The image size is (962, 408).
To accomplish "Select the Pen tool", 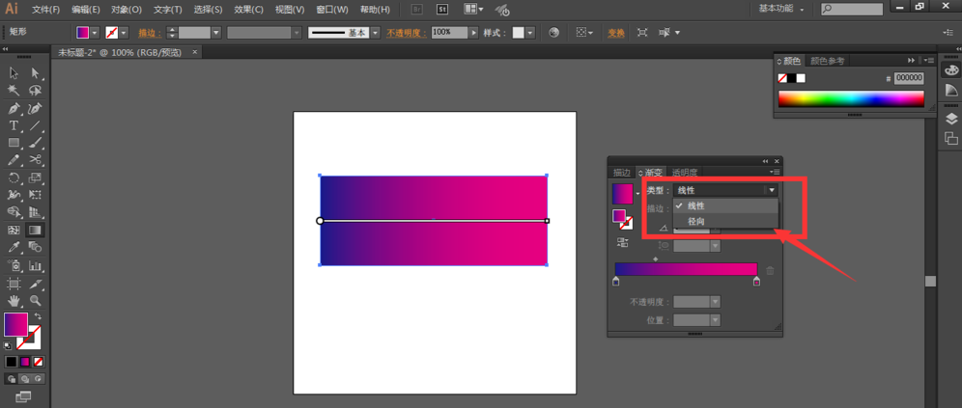I will 14,108.
